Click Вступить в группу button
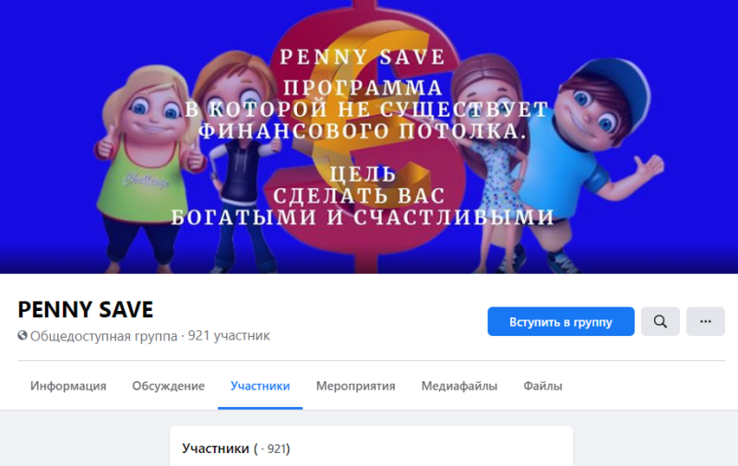Image resolution: width=738 pixels, height=466 pixels. tap(561, 321)
